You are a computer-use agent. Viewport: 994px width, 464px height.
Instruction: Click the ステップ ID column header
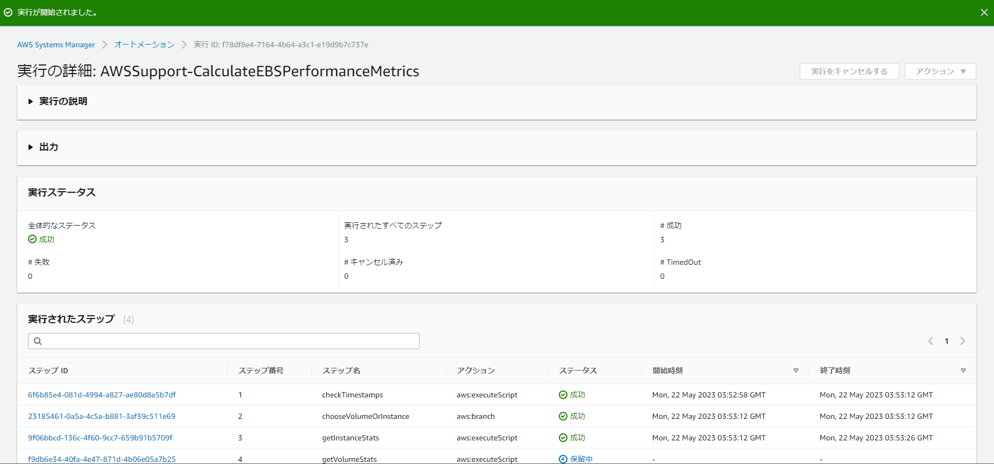(48, 371)
